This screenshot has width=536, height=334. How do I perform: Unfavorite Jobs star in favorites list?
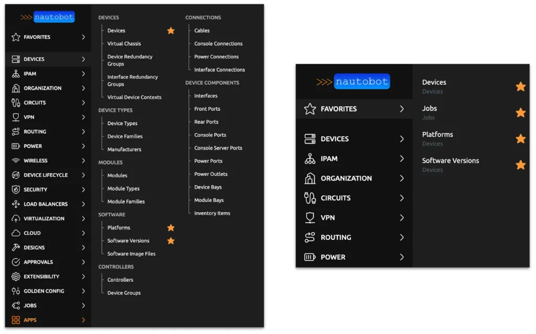click(520, 113)
